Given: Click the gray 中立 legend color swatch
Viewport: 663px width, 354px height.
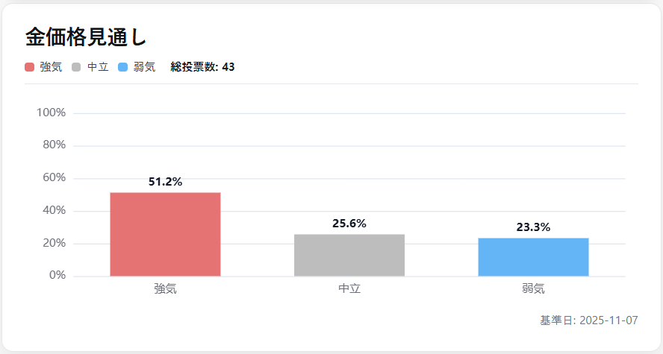Looking at the screenshot, I should point(77,67).
